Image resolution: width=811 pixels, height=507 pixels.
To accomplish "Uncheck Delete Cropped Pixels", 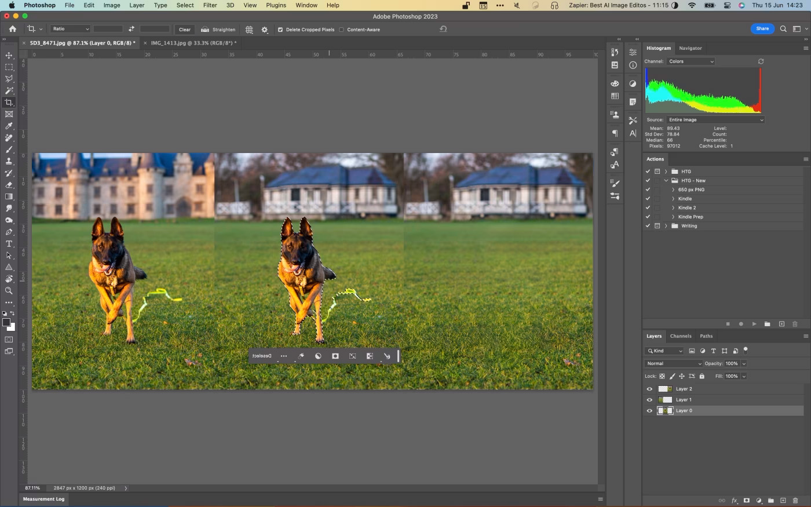I will pos(280,30).
